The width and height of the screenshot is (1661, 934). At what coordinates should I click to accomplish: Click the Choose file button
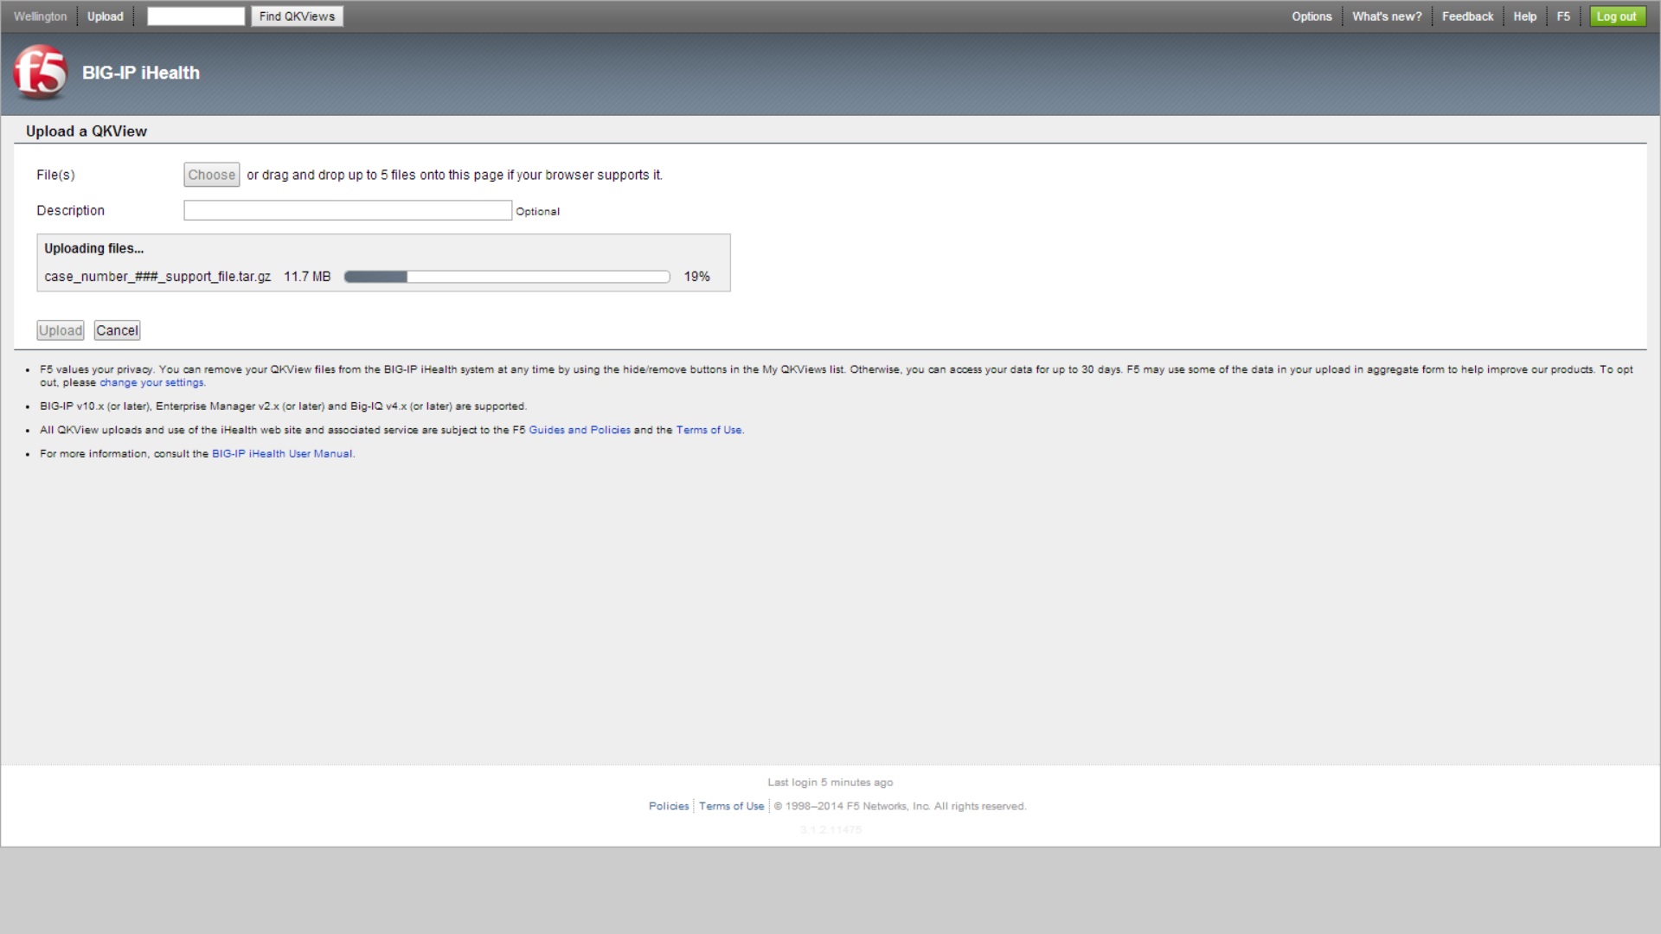(x=211, y=175)
